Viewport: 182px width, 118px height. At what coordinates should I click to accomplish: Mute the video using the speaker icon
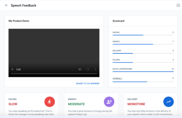pyautogui.click(x=80, y=69)
